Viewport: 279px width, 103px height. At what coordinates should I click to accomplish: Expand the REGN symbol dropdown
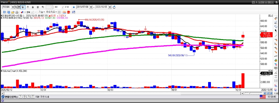point(13,7)
